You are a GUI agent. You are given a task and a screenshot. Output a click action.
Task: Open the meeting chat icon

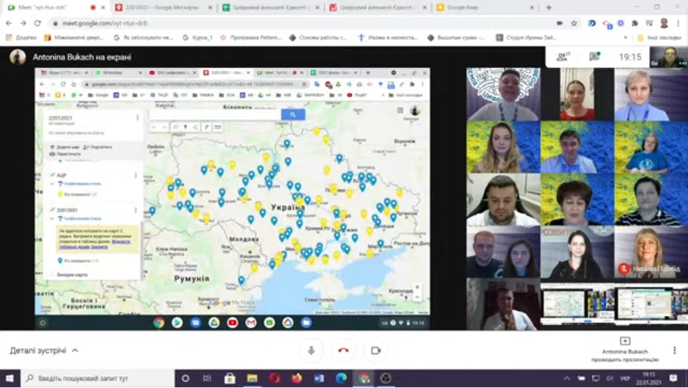pos(594,57)
